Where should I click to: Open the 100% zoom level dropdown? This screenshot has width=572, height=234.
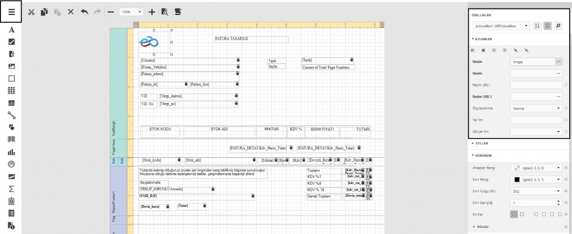click(131, 12)
